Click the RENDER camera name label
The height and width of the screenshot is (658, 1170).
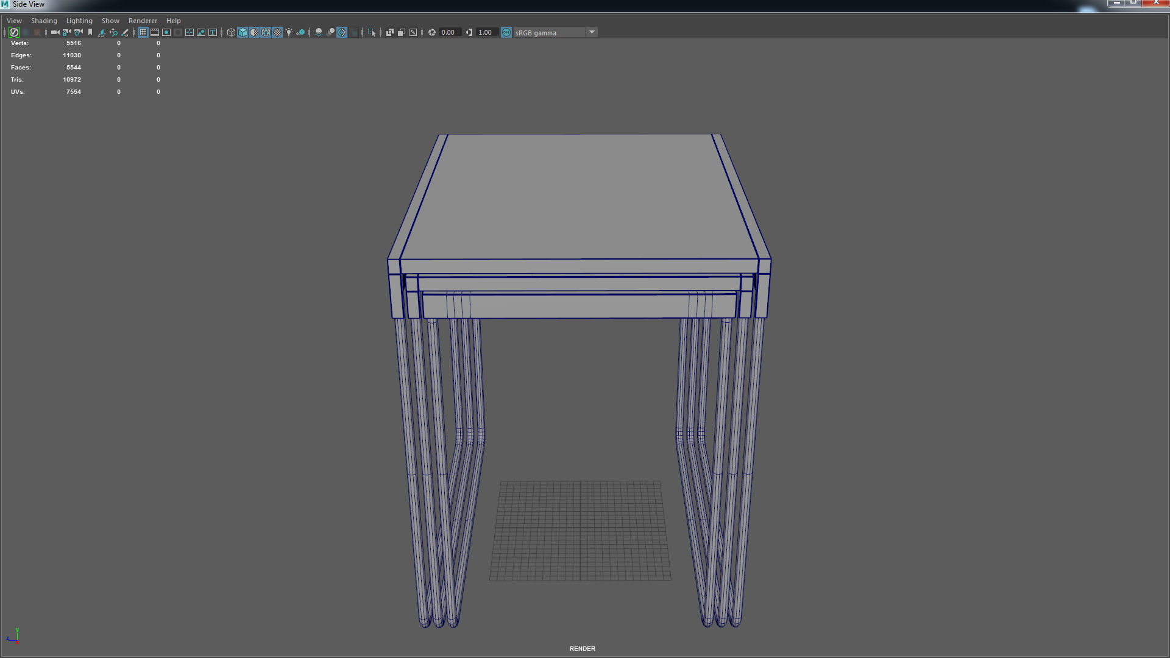[583, 648]
